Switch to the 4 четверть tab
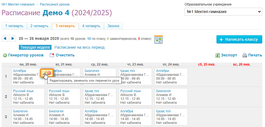265x127 pixels. tap(91, 26)
